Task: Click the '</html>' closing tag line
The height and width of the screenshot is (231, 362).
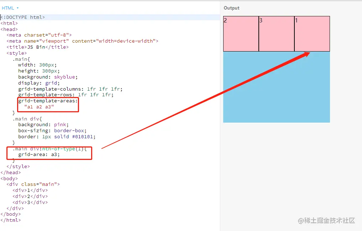Action: click(11, 220)
